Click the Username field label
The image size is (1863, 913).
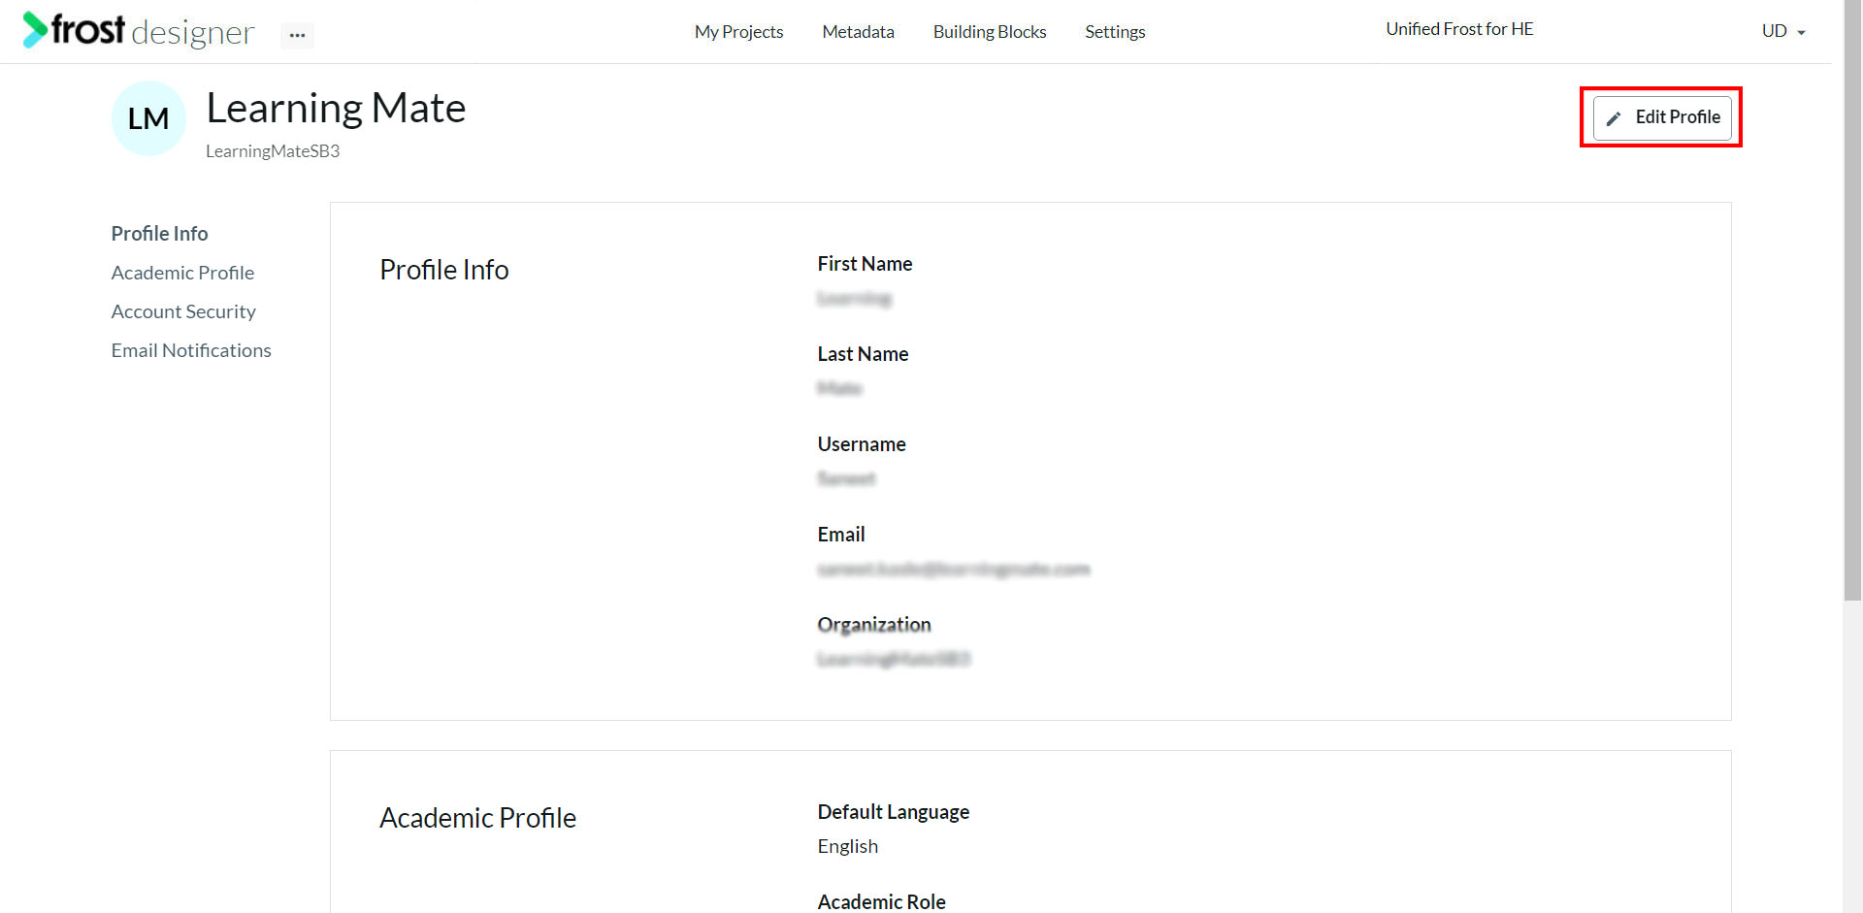pos(862,444)
